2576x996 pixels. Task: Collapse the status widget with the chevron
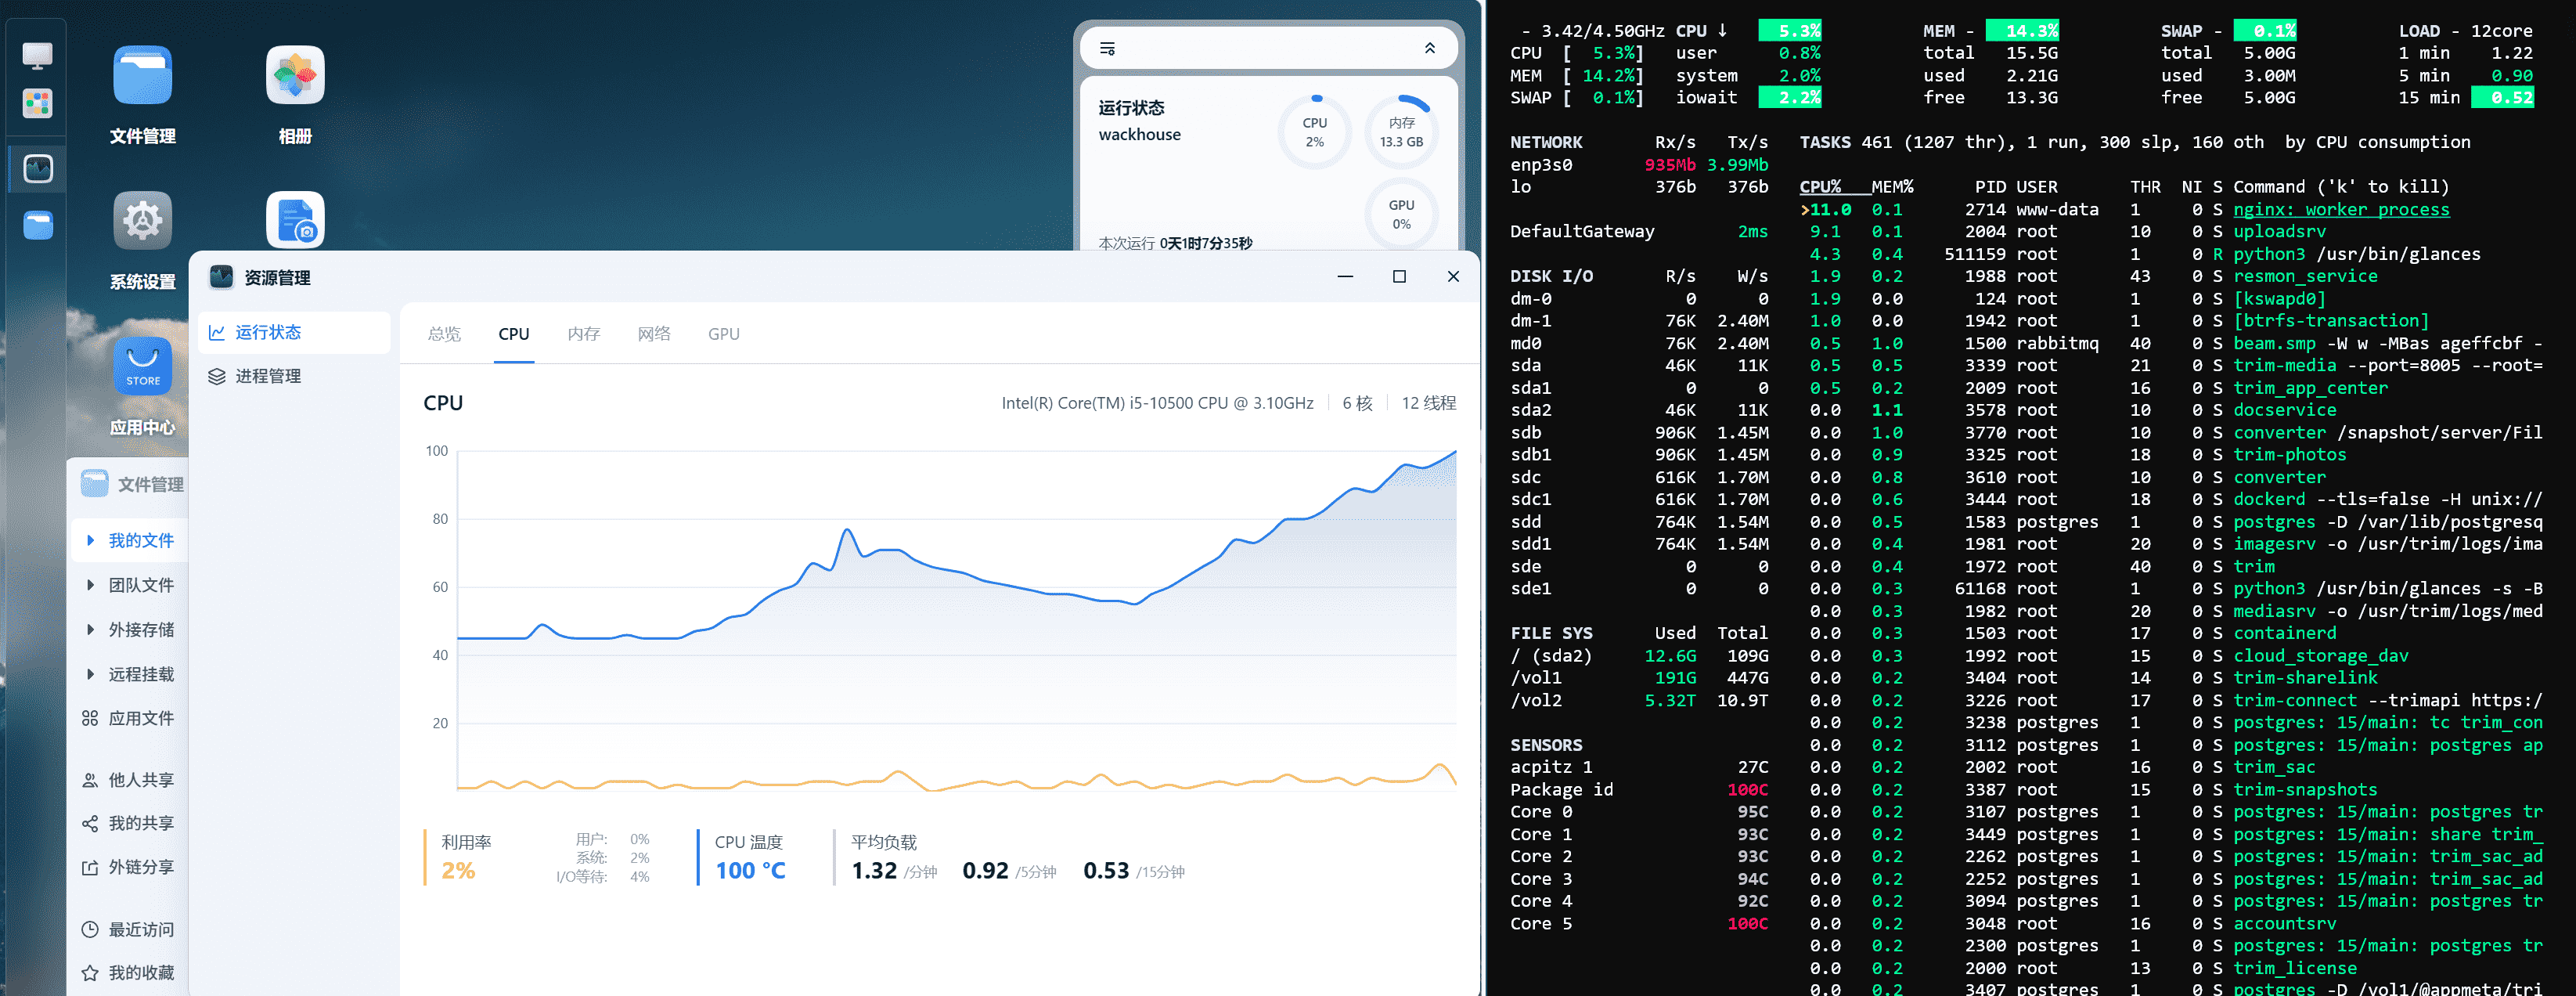click(x=1429, y=49)
